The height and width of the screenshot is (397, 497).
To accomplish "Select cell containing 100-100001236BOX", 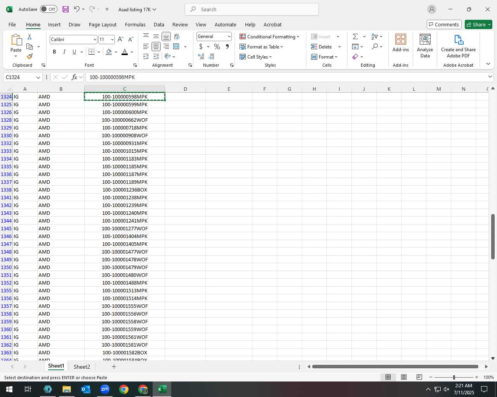I will pyautogui.click(x=125, y=190).
